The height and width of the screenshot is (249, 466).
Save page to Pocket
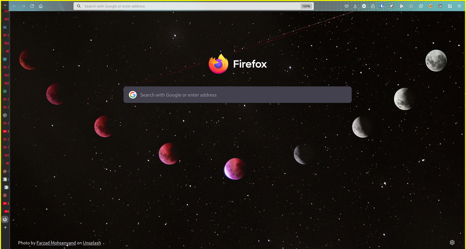pos(347,6)
